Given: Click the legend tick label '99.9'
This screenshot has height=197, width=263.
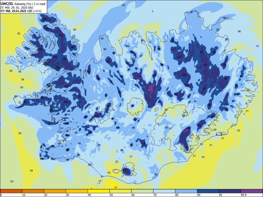Looking at the screenshot, I should click(x=243, y=195).
